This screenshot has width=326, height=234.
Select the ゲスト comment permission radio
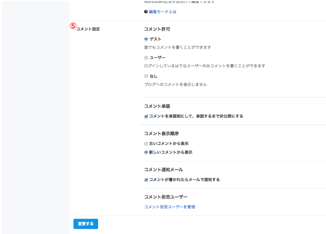[146, 39]
